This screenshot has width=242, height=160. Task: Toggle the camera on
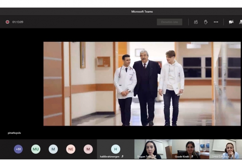coord(231,22)
